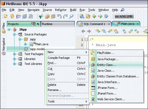Viewport: 148px width, 109px height.
Task: Collapse the JApp project node
Action: tap(9, 30)
